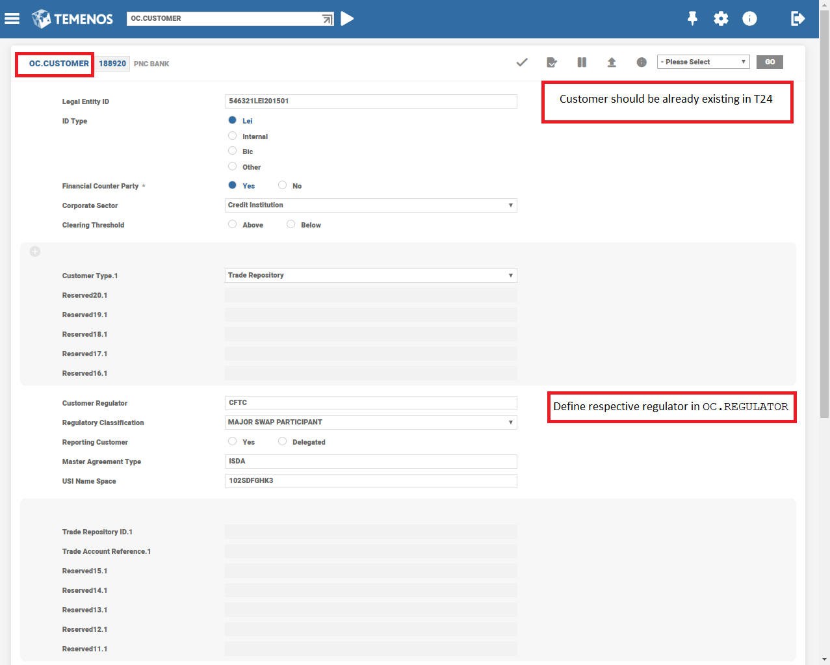Select the Bic ID type
This screenshot has width=830, height=665.
(x=232, y=151)
